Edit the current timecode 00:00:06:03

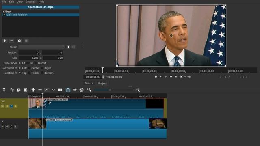(93, 77)
